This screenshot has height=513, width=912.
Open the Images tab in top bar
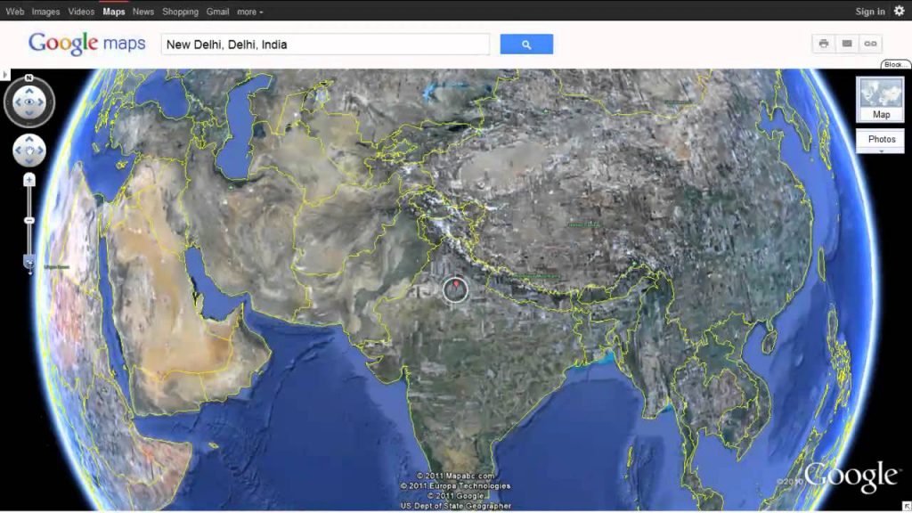(45, 12)
